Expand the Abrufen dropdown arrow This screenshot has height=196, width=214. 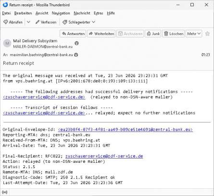pyautogui.click(x=28, y=22)
